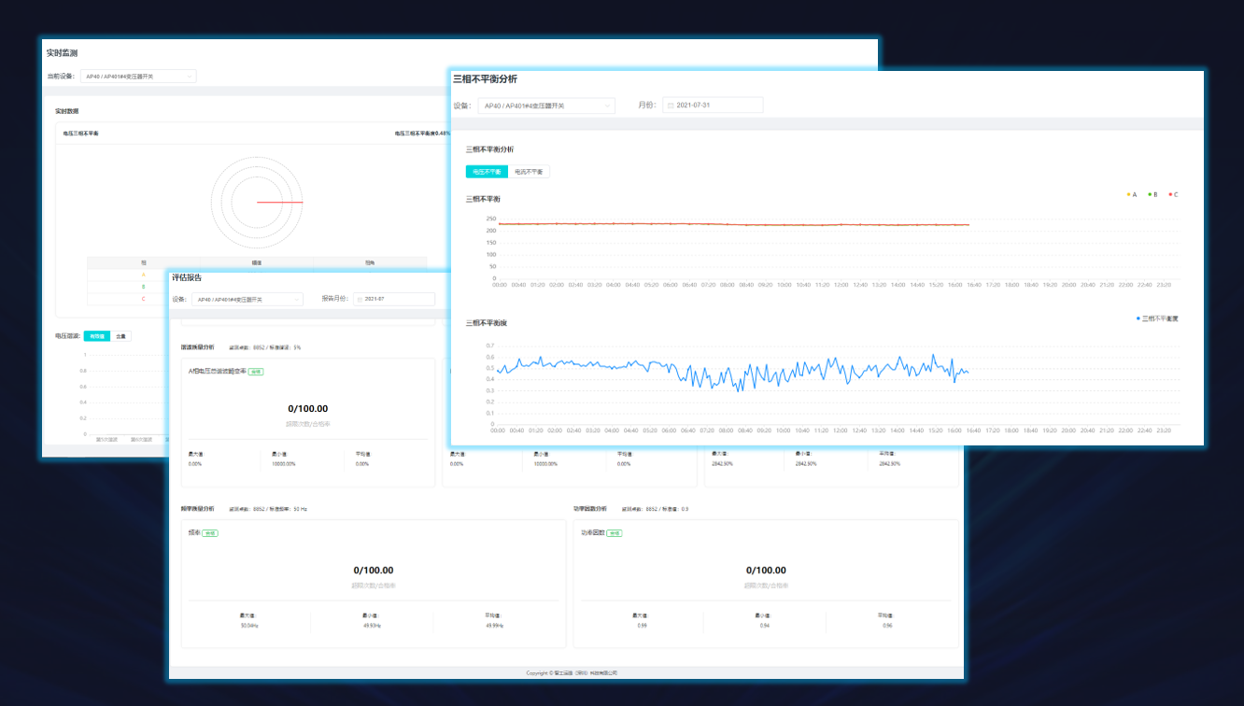
Task: Click the 0.94 power factor minimum
Action: tap(765, 626)
